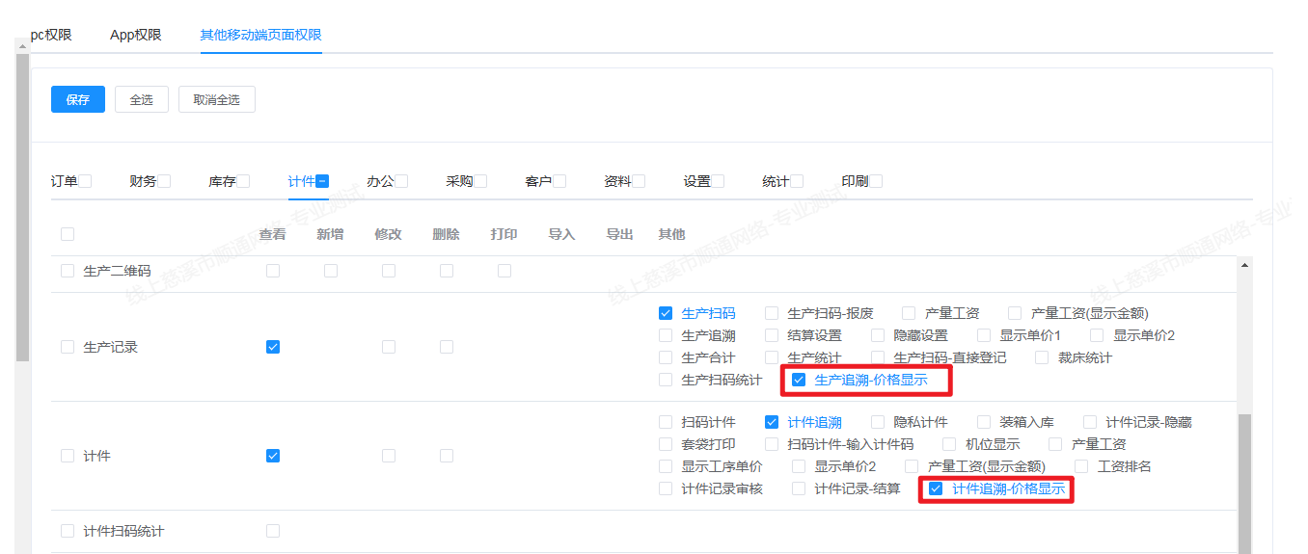Uncheck the 生产扫码 permission checkbox
This screenshot has height=554, width=1308.
tap(666, 313)
